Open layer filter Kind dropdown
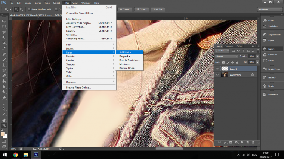 click(x=222, y=51)
